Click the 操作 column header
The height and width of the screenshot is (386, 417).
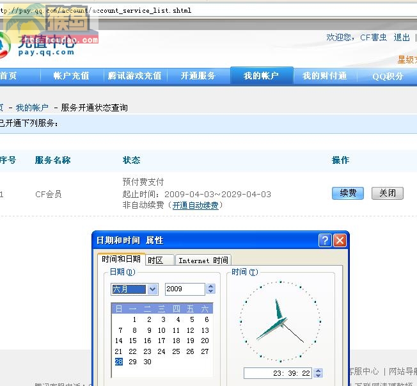[x=340, y=160]
